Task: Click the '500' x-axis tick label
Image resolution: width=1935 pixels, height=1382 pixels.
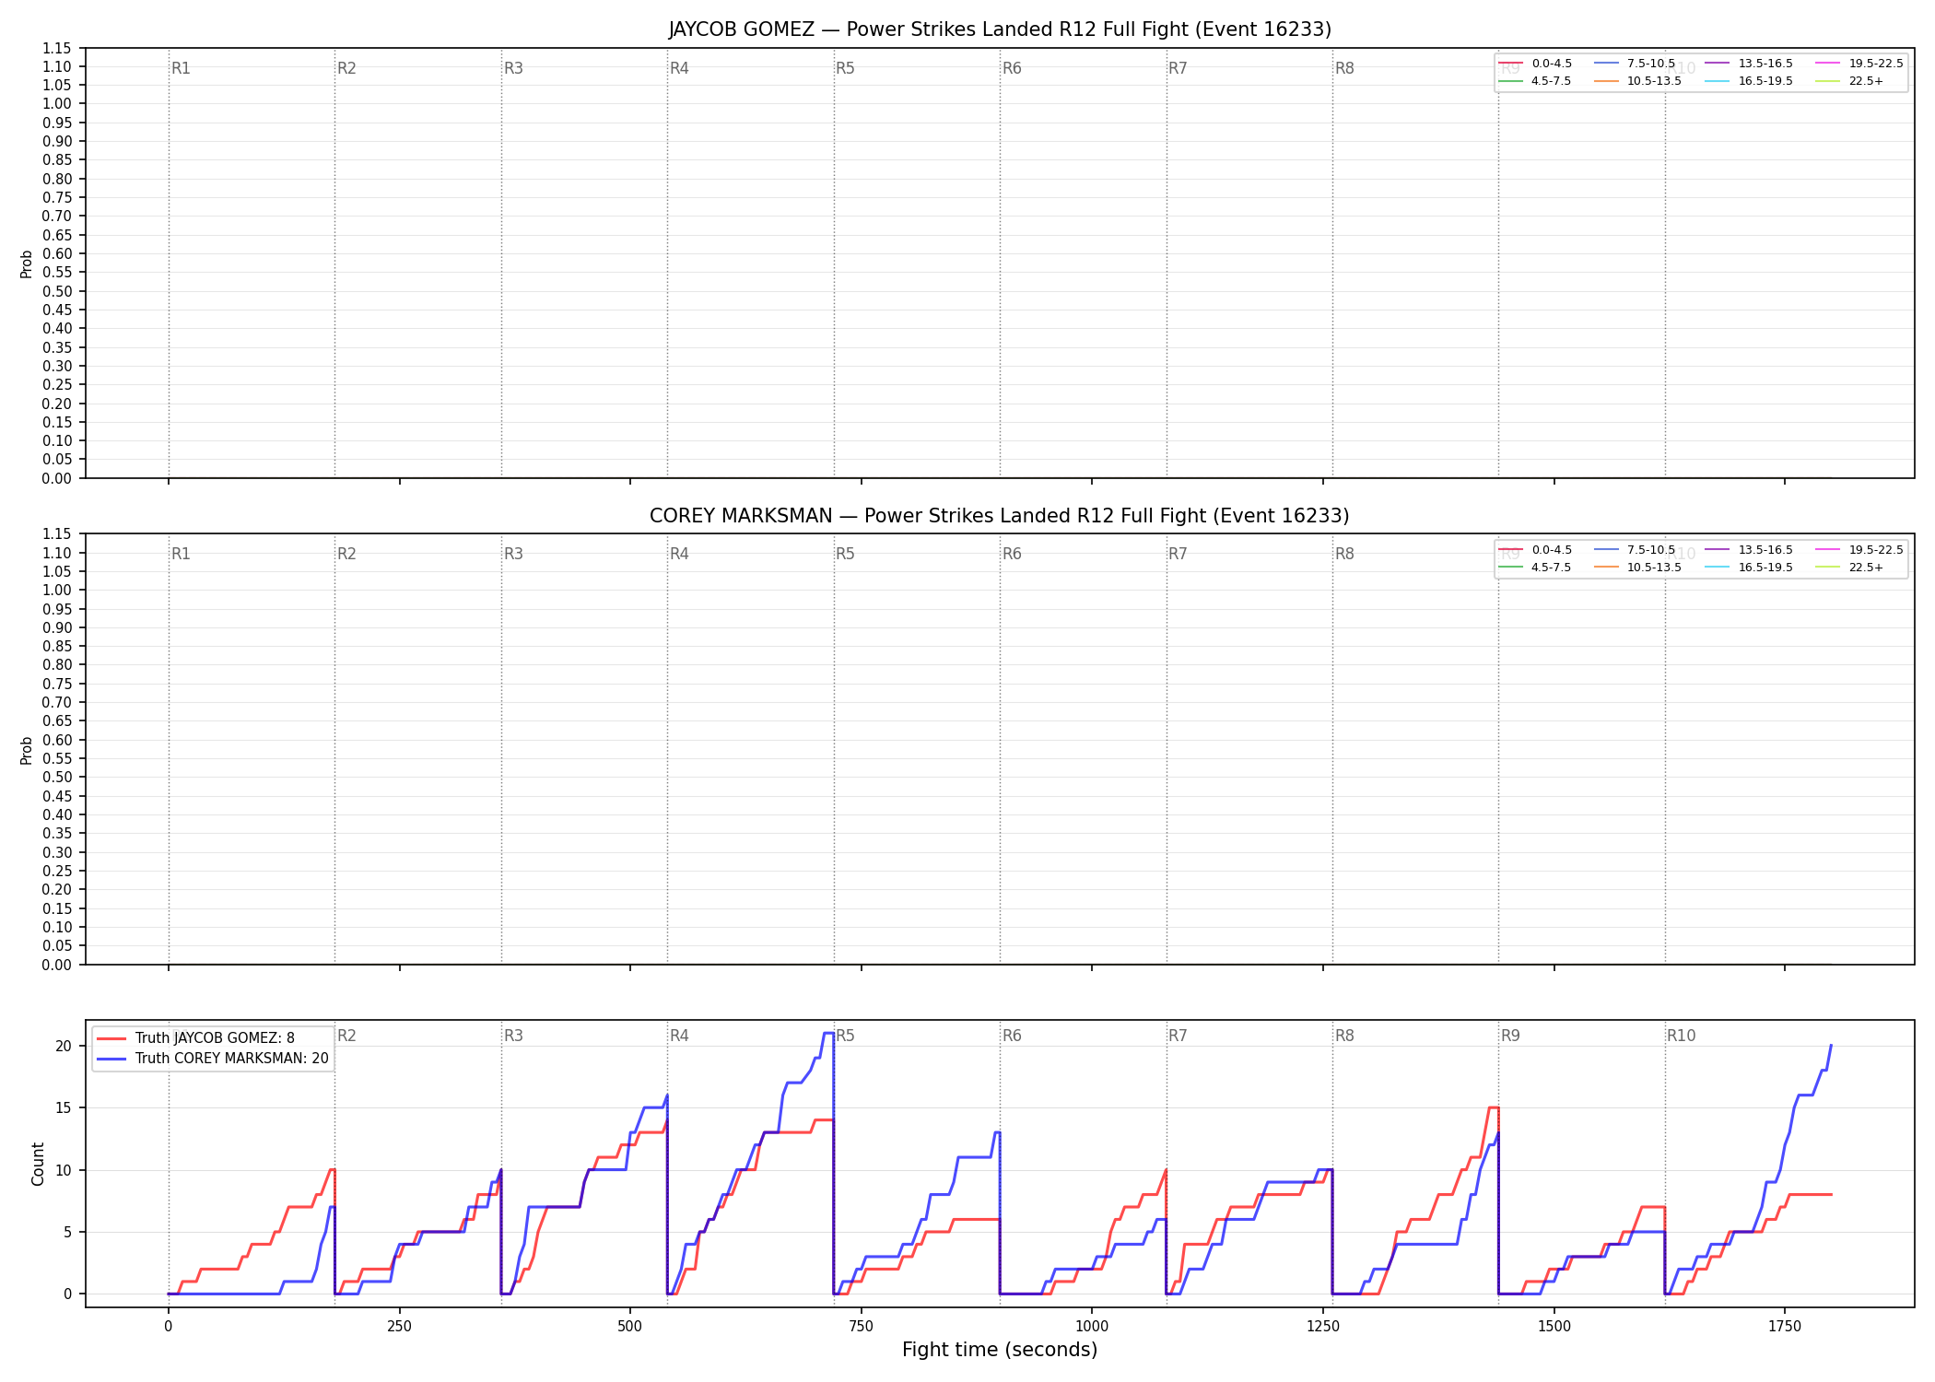Action: coord(630,1327)
